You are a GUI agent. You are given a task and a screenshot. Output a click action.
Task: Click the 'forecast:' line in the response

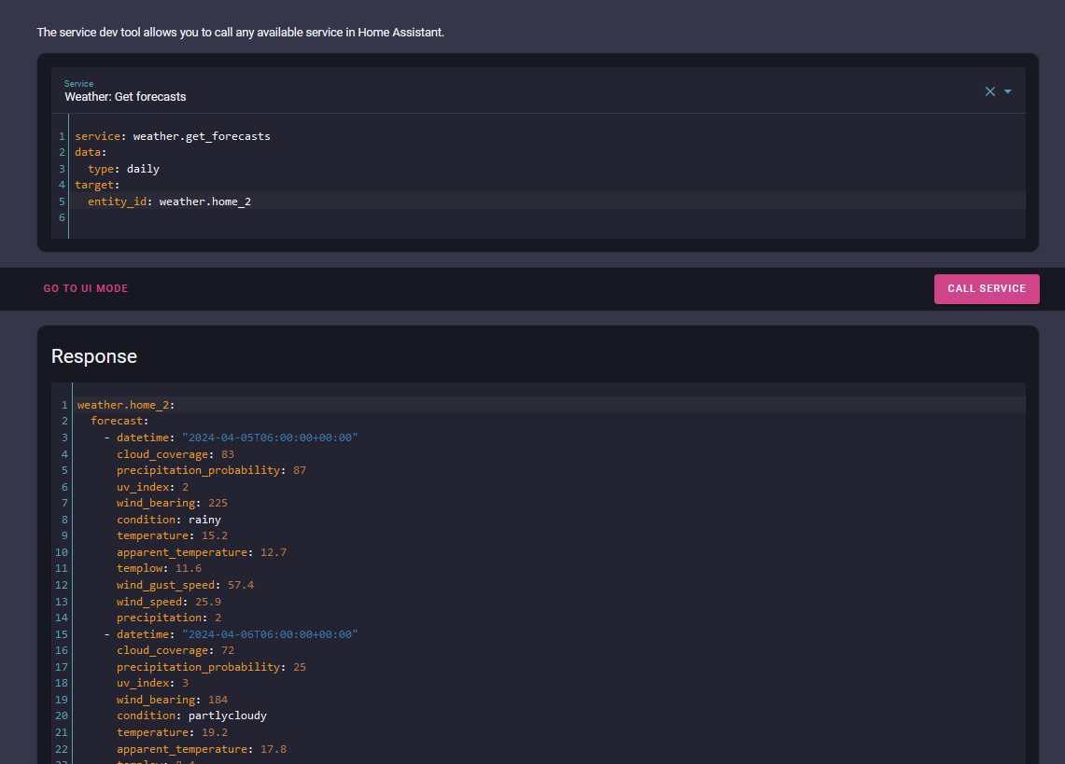point(119,421)
